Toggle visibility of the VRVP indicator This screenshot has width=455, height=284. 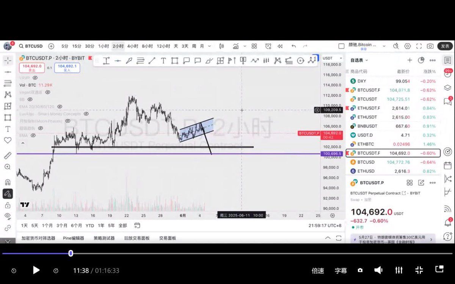click(x=35, y=78)
